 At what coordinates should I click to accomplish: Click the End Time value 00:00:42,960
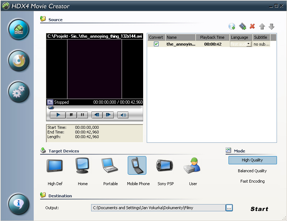[87, 132]
